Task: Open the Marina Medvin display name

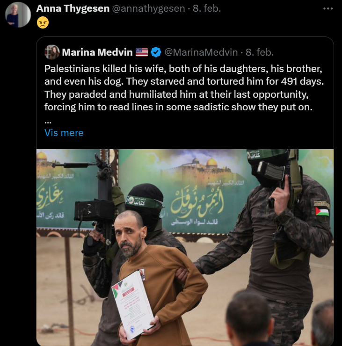Action: [x=97, y=52]
